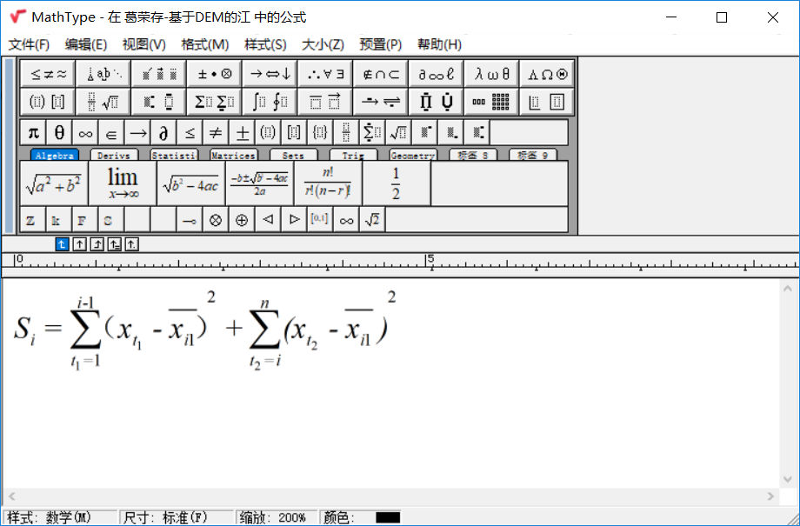800x526 pixels.
Task: Click the 样式: 数学(M) status field
Action: pos(59,517)
